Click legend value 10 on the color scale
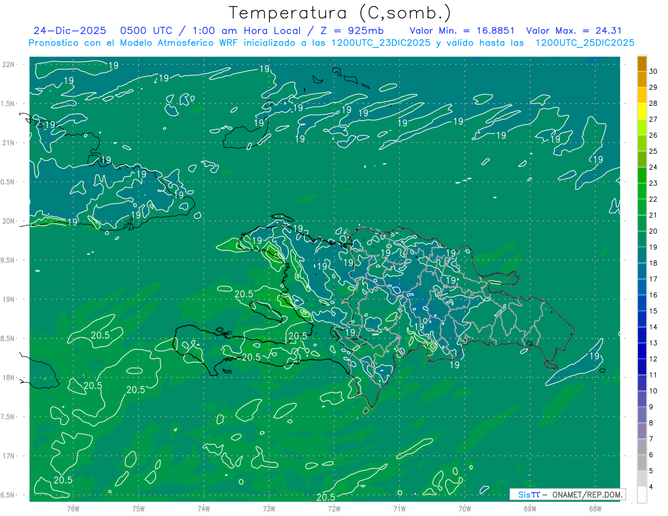 click(x=654, y=391)
